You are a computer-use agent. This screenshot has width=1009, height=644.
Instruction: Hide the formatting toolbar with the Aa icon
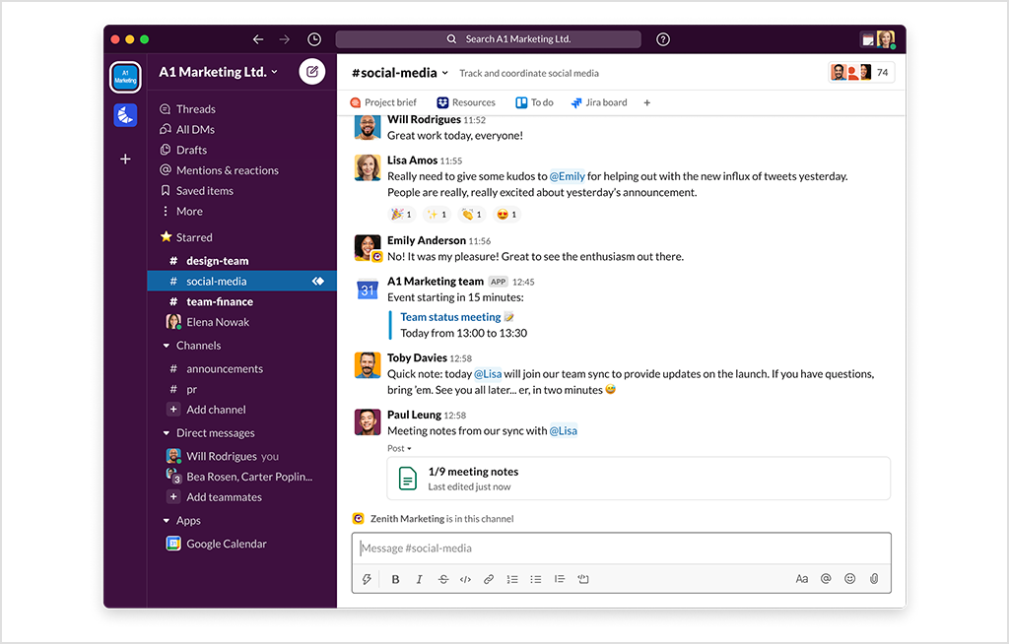tap(802, 579)
